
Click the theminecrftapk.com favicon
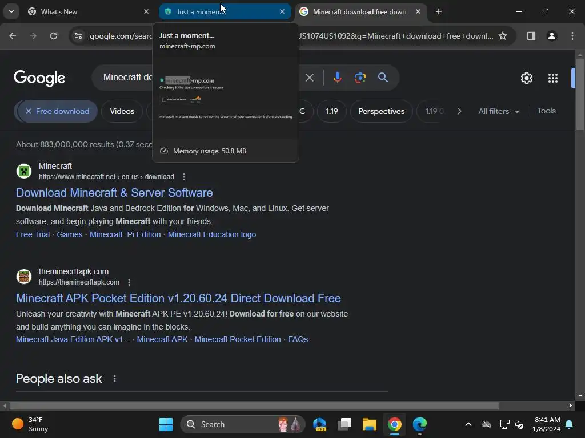pyautogui.click(x=24, y=277)
